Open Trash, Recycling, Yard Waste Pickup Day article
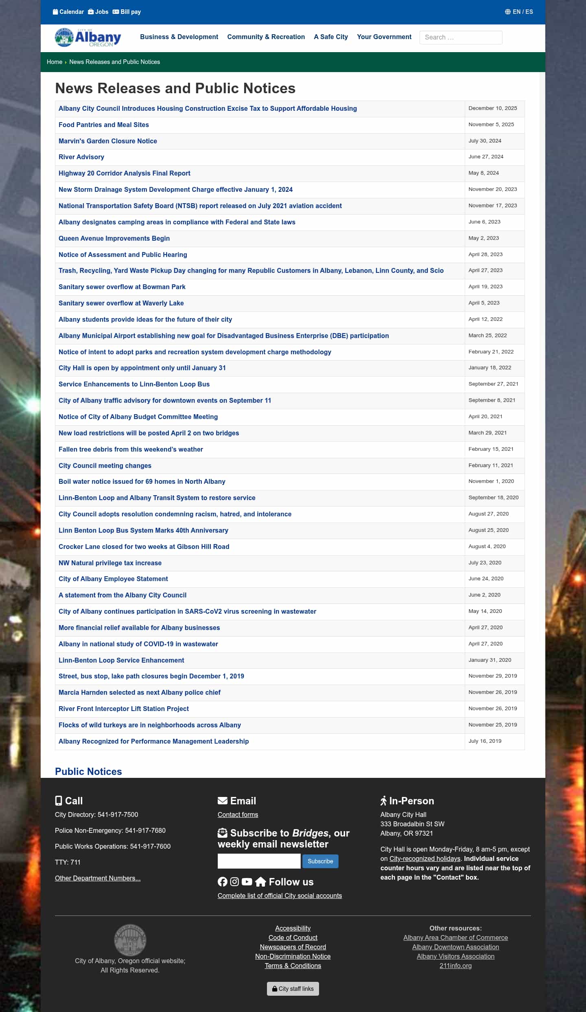The height and width of the screenshot is (1012, 586). click(x=251, y=271)
